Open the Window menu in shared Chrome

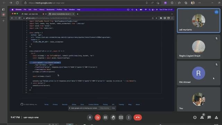pyautogui.click(x=72, y=10)
